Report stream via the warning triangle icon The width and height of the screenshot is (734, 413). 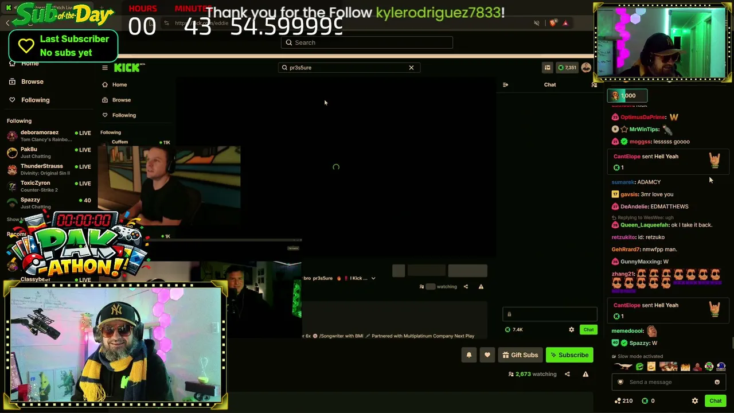585,374
